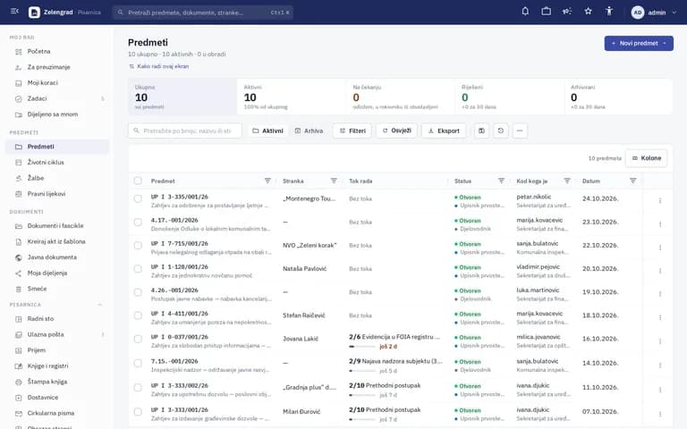
Task: Focus the table search field
Action: [185, 130]
